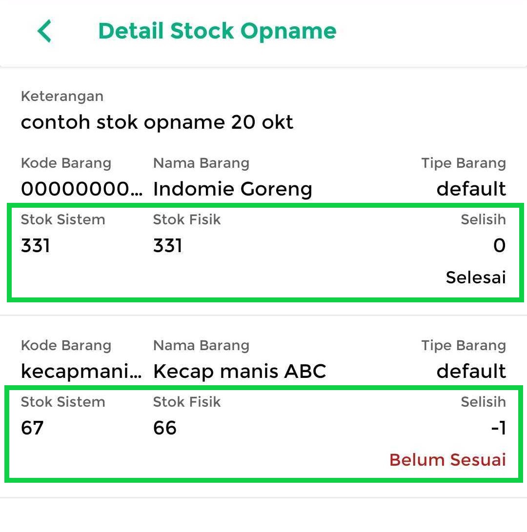Tap Stok Fisik value 66
This screenshot has width=527, height=532.
click(165, 428)
